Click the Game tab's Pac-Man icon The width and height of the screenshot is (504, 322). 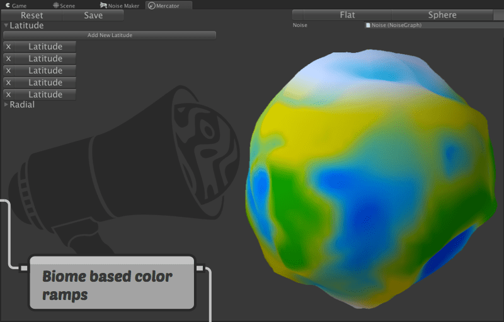click(7, 5)
